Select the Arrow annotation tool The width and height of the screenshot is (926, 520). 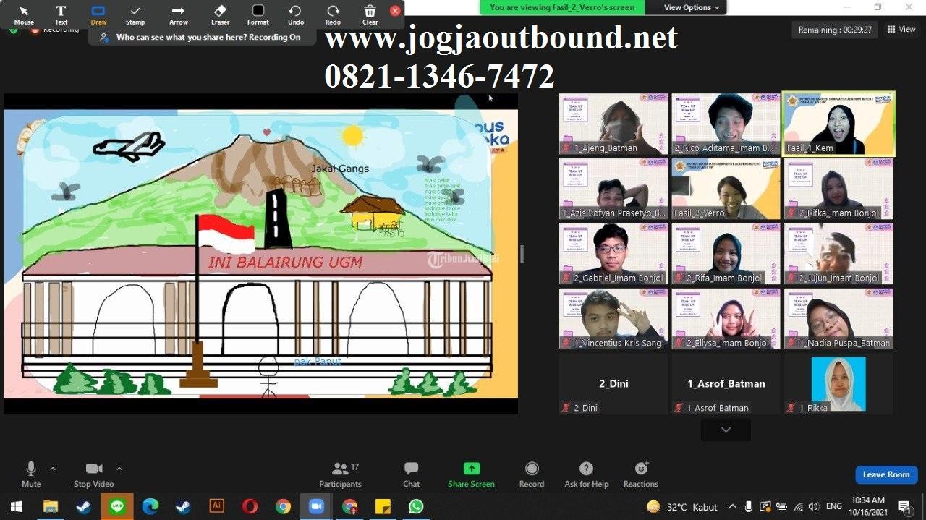pos(178,14)
